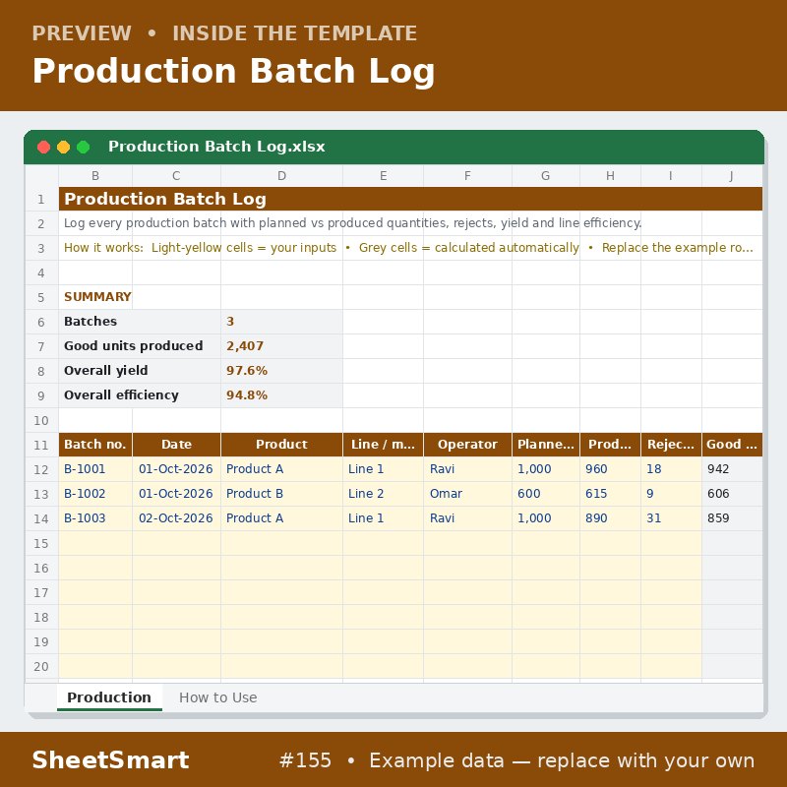Click the description text in row 2
The image size is (787, 787).
click(x=352, y=223)
